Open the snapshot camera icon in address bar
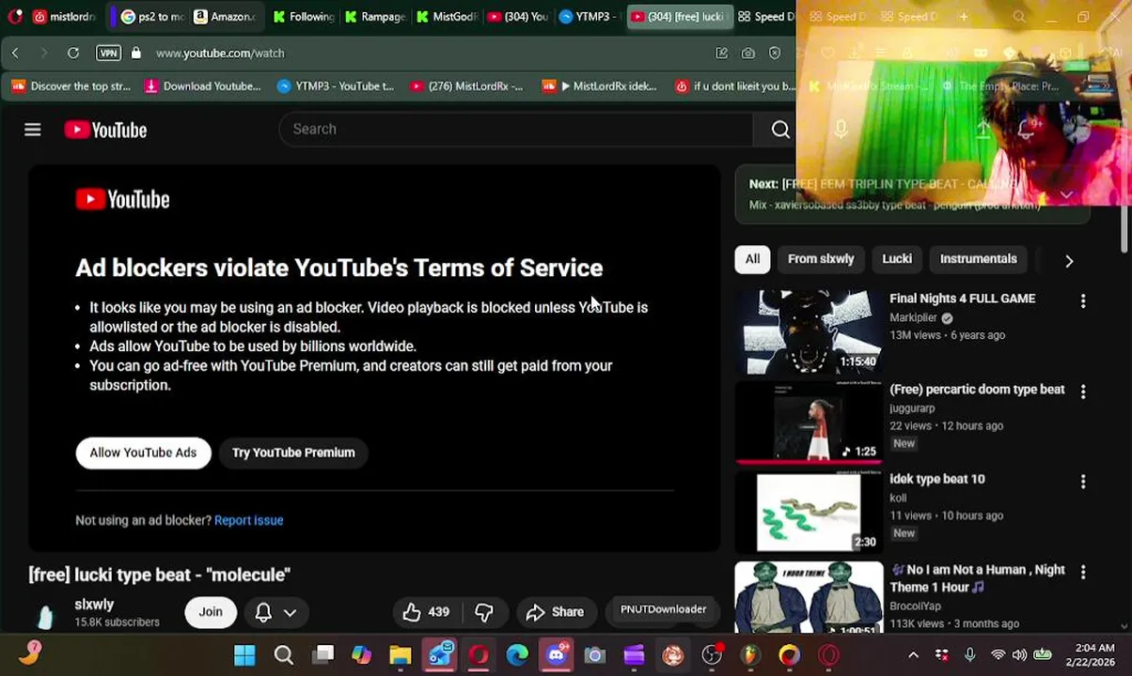The image size is (1132, 676). tap(748, 54)
